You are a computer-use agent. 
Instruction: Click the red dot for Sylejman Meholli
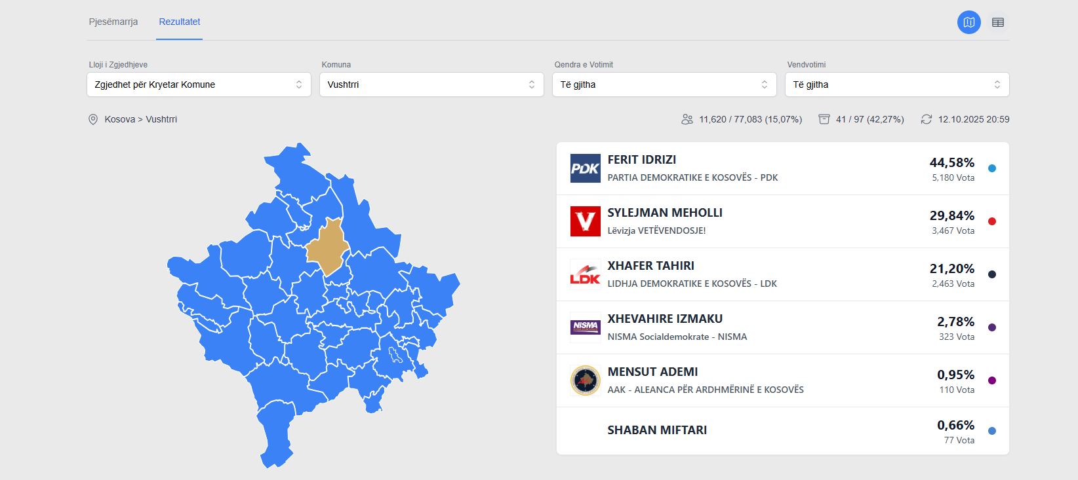pyautogui.click(x=991, y=221)
